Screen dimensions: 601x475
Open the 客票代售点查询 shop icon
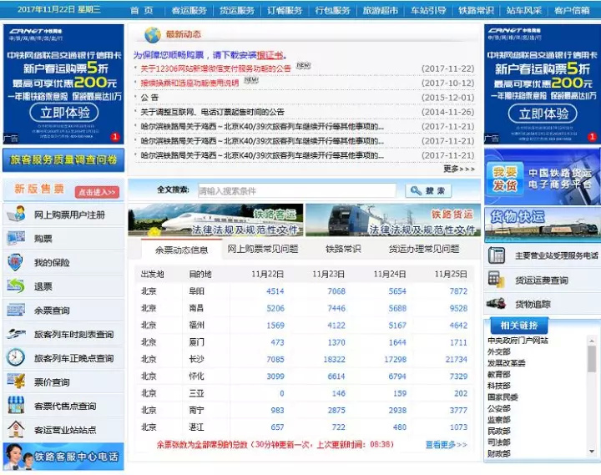[16, 406]
